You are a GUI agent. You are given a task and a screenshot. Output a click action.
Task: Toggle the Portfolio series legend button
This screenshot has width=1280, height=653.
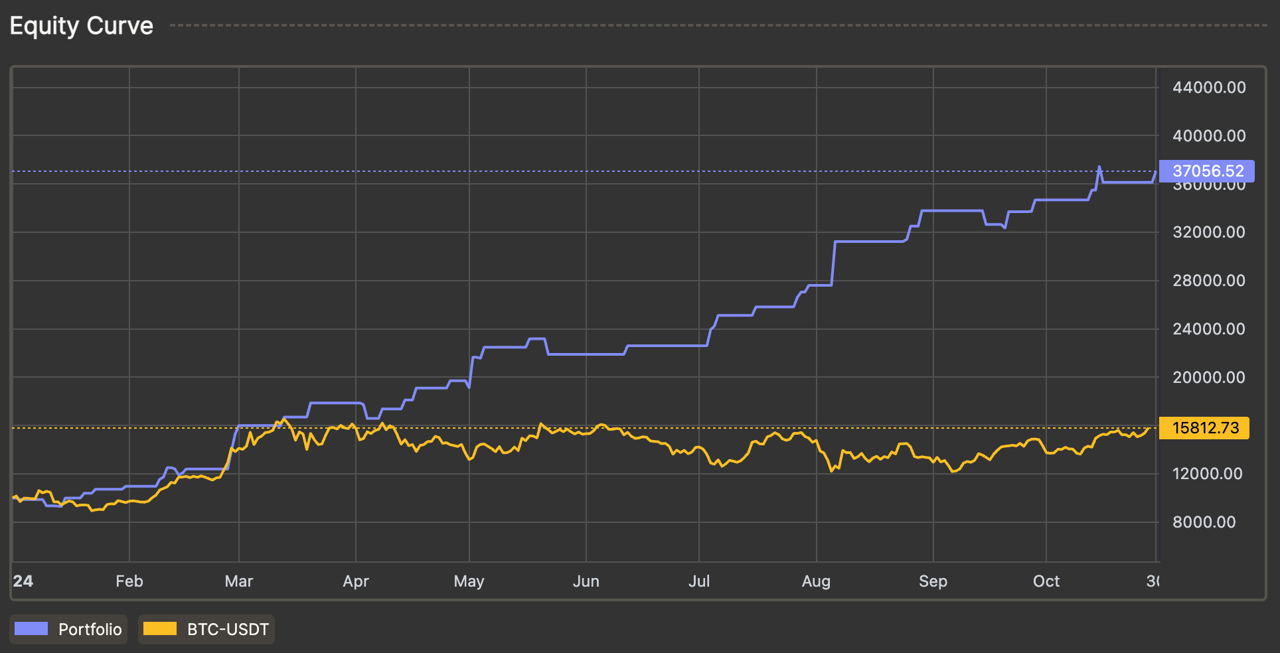point(68,629)
